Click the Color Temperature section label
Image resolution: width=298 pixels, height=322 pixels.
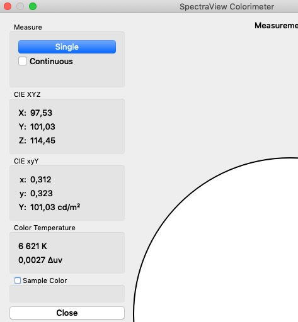(x=45, y=228)
